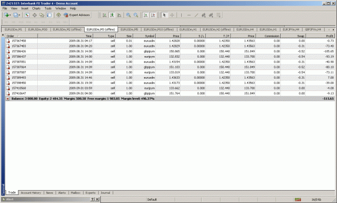The image size is (337, 203).
Task: Select the Horizontal Line drawing tool
Action: coord(189,15)
